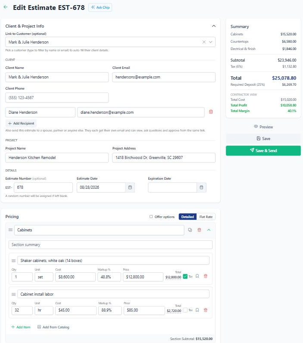Add Item to Cabinets section
This screenshot has height=343, width=303.
(21, 327)
